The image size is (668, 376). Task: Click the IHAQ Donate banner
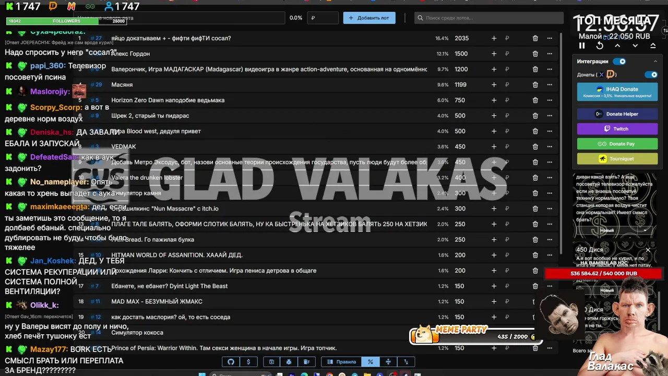click(x=617, y=92)
